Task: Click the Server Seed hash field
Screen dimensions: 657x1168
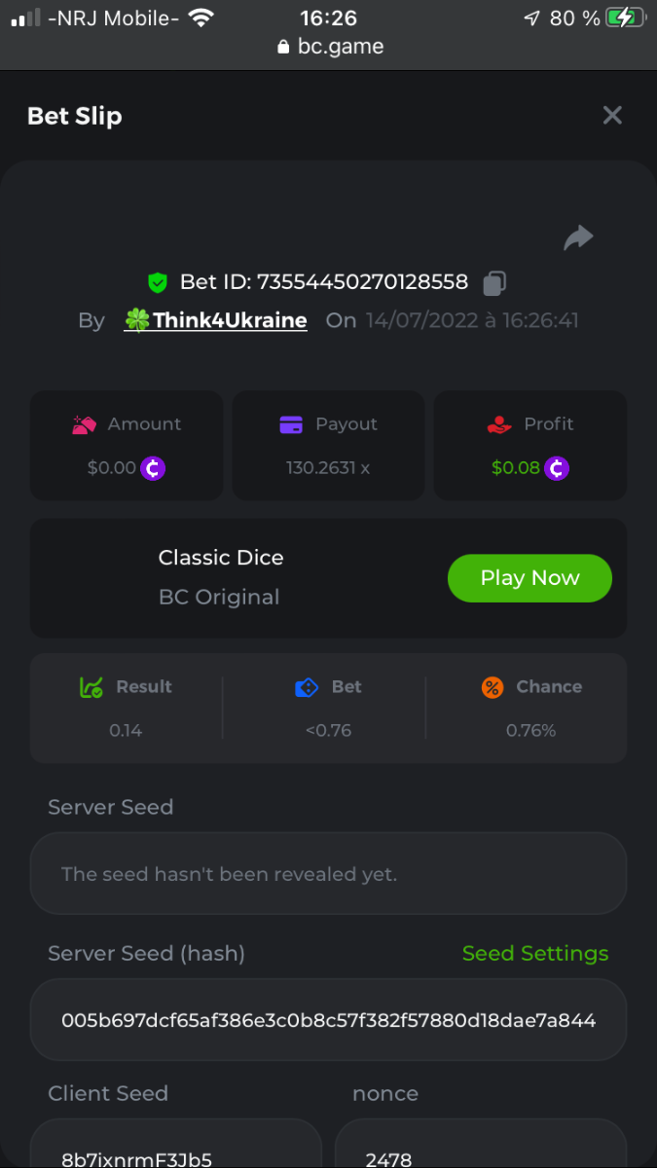Action: (x=328, y=1020)
